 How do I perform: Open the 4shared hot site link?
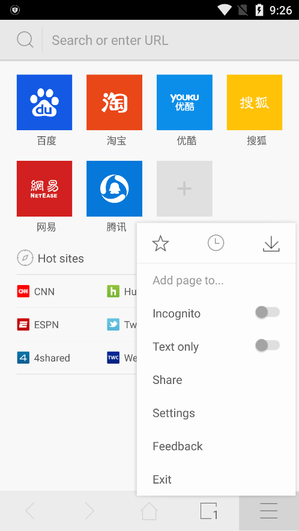click(x=52, y=358)
